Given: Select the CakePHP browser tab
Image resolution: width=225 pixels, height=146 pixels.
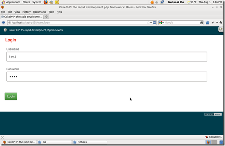Looking at the screenshot, I should [22, 17].
